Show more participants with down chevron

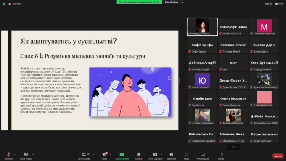(233, 147)
